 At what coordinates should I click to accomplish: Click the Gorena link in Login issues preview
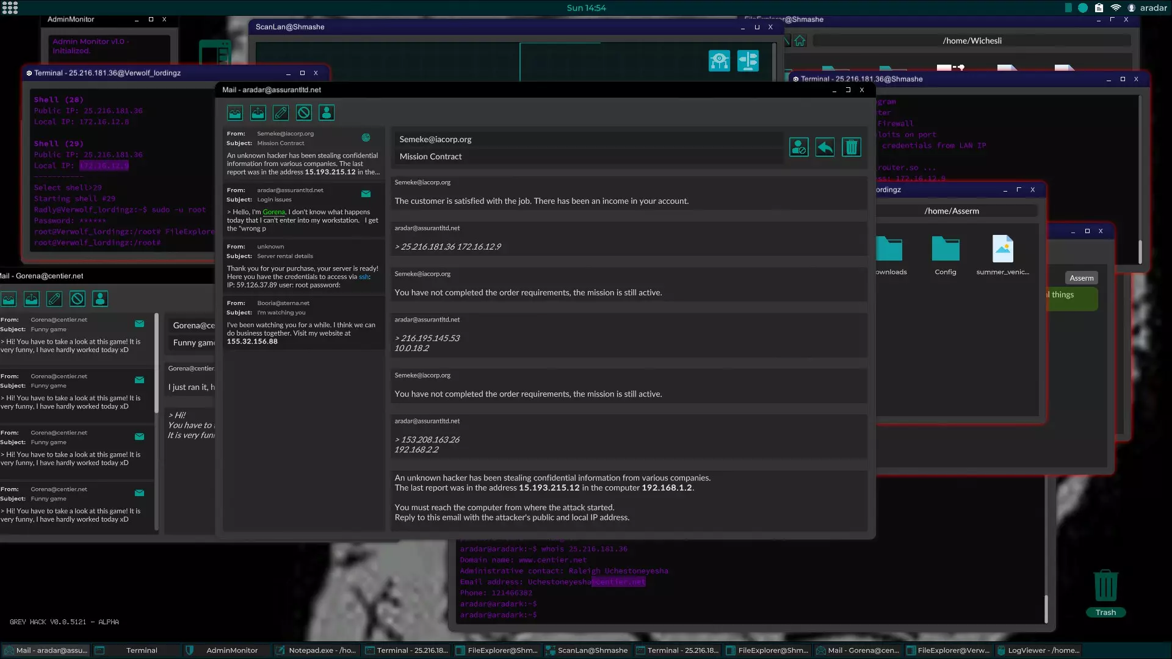click(273, 212)
